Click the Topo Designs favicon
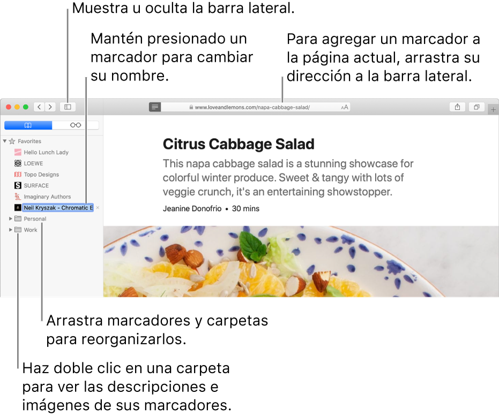Image resolution: width=499 pixels, height=416 pixels. click(x=18, y=175)
